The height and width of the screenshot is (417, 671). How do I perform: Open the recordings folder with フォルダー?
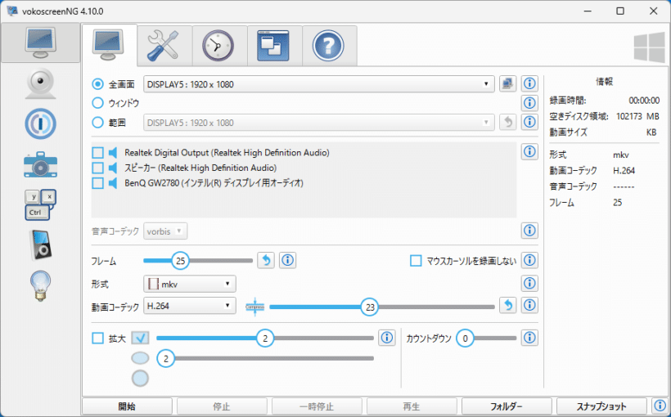(507, 406)
